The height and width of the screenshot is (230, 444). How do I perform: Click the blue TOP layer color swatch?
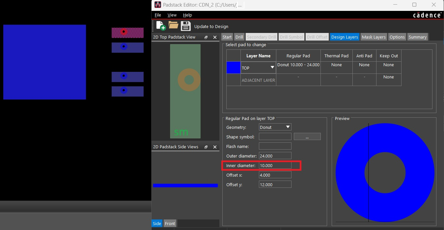(x=234, y=68)
